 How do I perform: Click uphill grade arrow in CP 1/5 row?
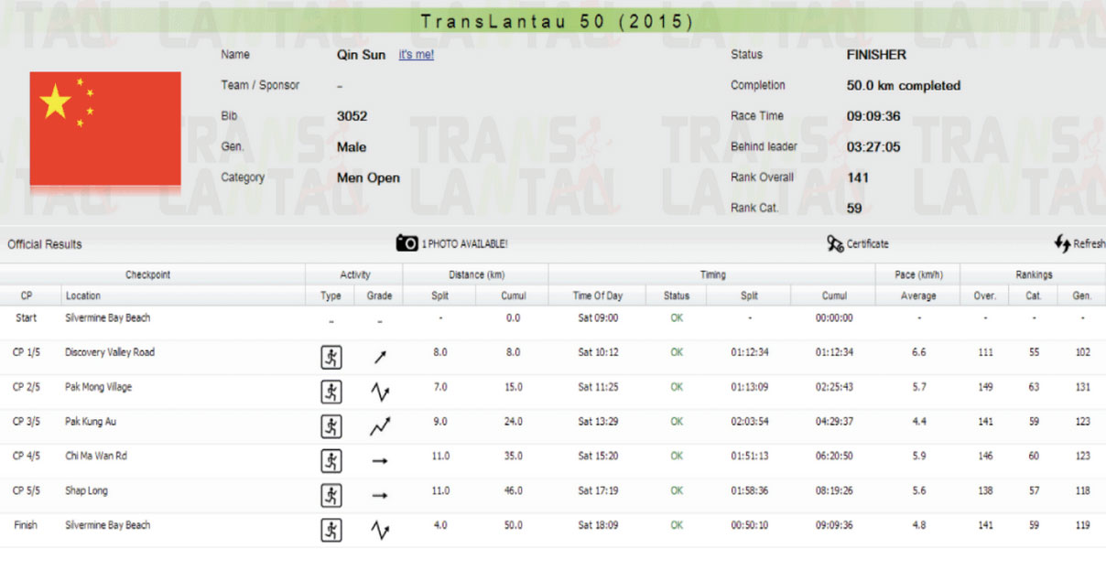pyautogui.click(x=380, y=358)
